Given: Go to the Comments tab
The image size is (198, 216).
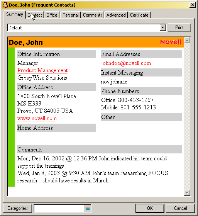Looking at the screenshot, I should tap(93, 15).
